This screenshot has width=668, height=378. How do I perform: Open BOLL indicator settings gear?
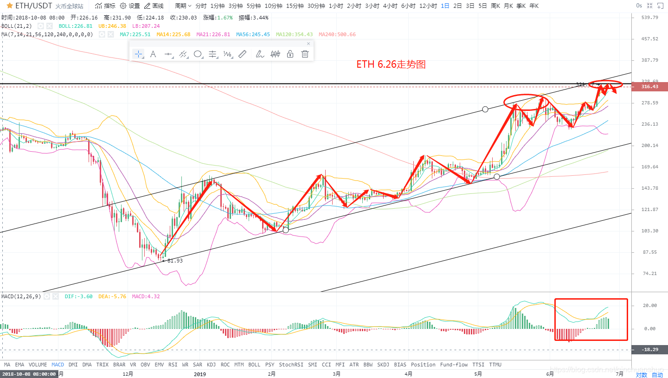coord(41,26)
